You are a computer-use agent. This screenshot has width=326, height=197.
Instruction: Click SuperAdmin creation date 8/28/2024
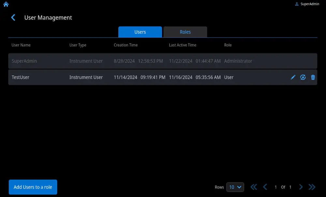[x=124, y=61]
